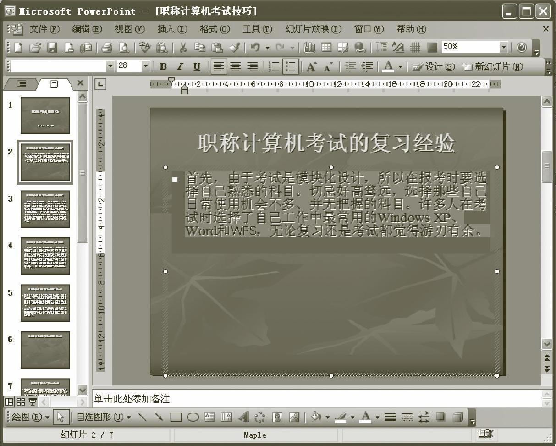Image resolution: width=556 pixels, height=446 pixels.
Task: Toggle Show/Hide Grid
Action: click(x=415, y=47)
